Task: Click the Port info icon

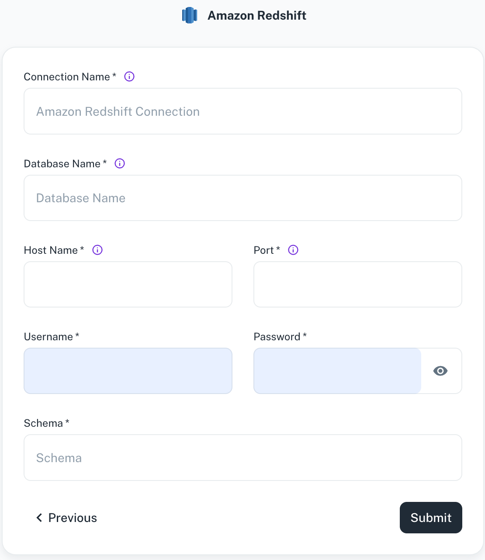Action: click(x=293, y=250)
